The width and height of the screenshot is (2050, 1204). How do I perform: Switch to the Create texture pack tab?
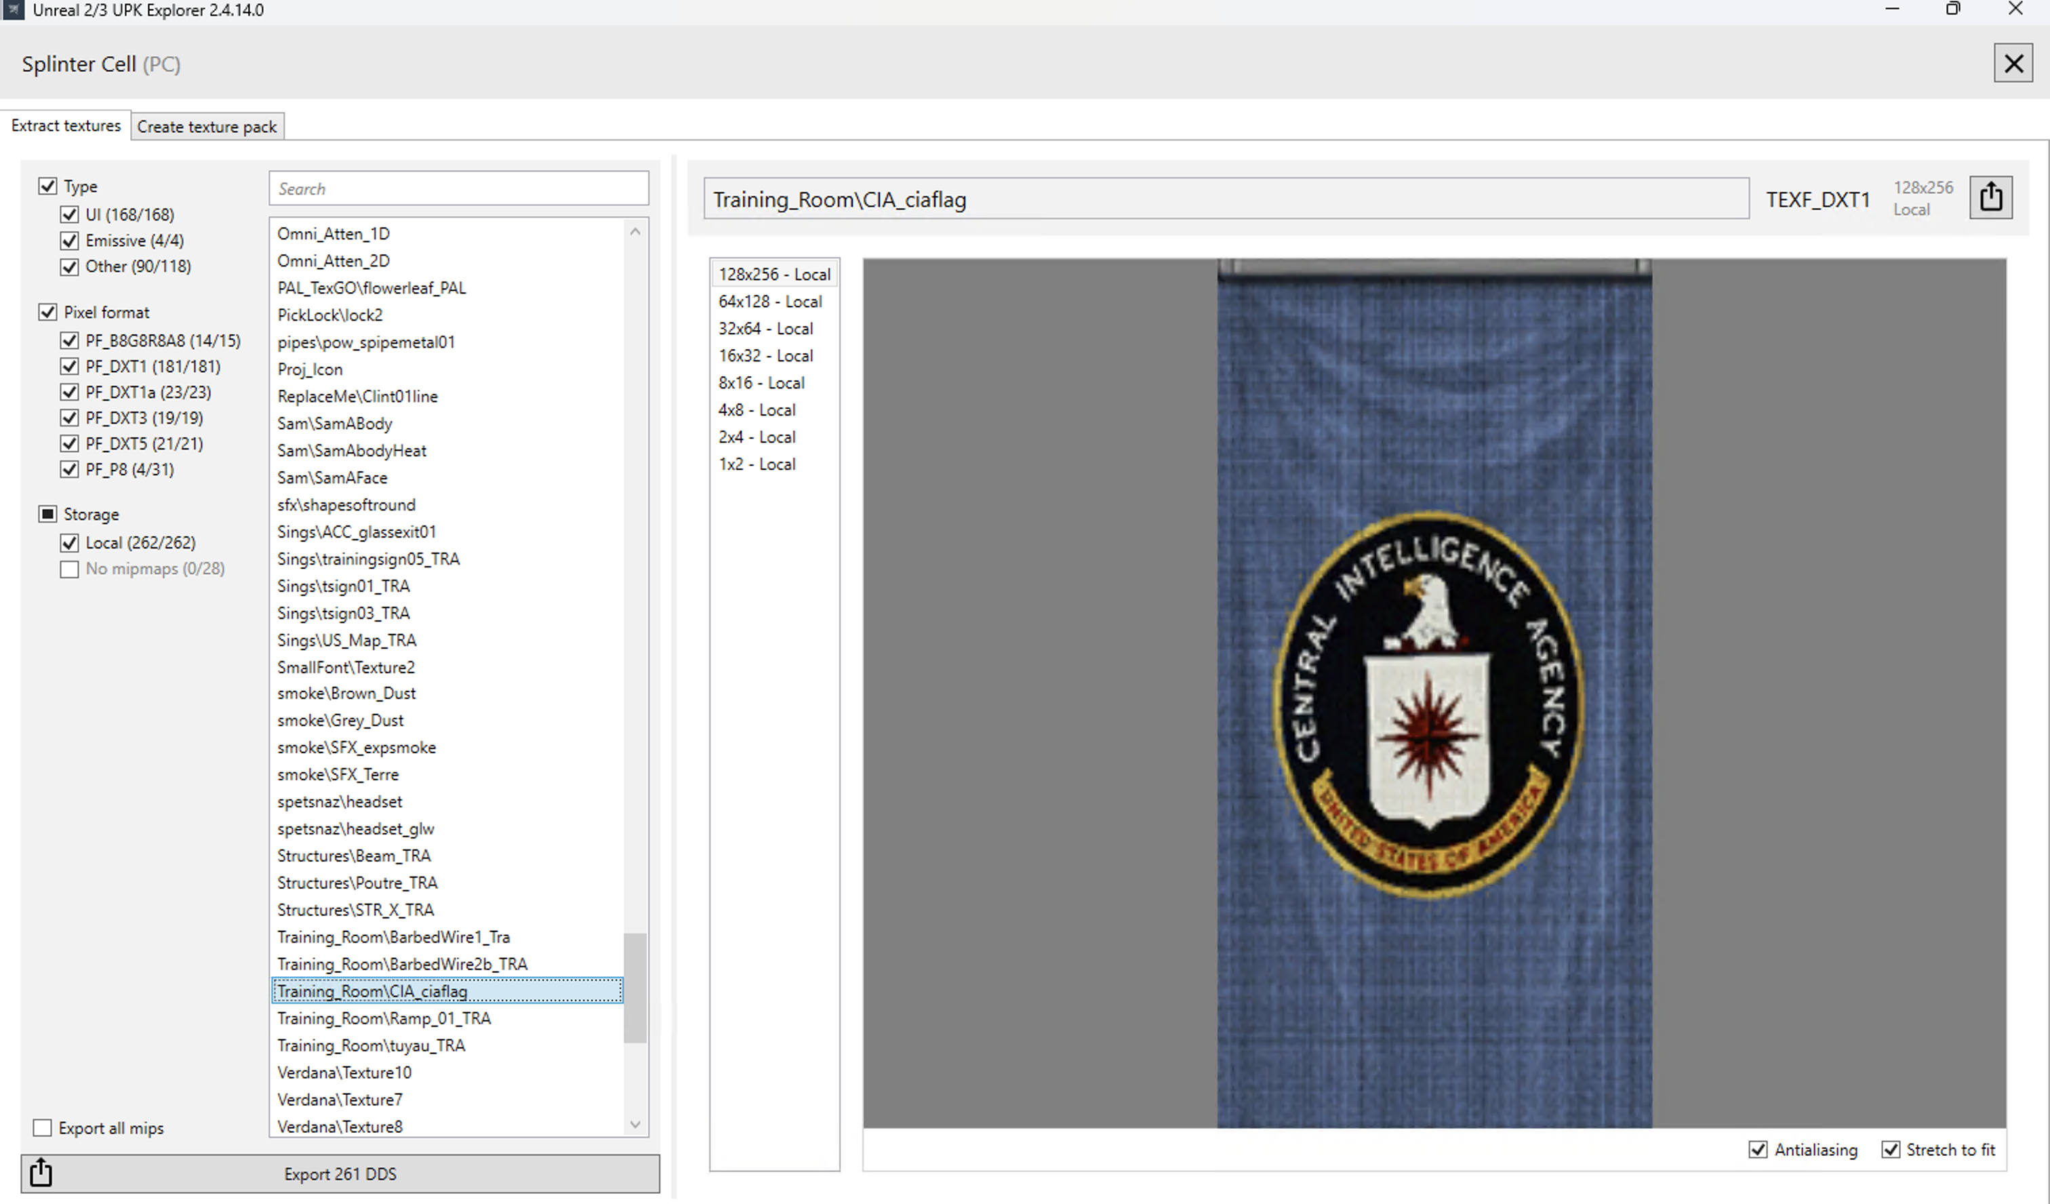pyautogui.click(x=207, y=126)
